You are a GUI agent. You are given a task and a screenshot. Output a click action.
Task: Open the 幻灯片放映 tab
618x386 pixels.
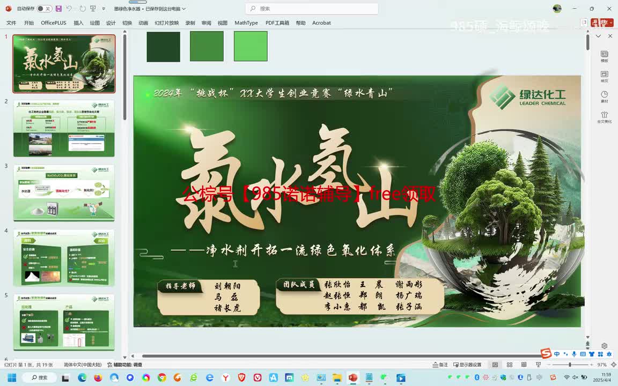[167, 23]
